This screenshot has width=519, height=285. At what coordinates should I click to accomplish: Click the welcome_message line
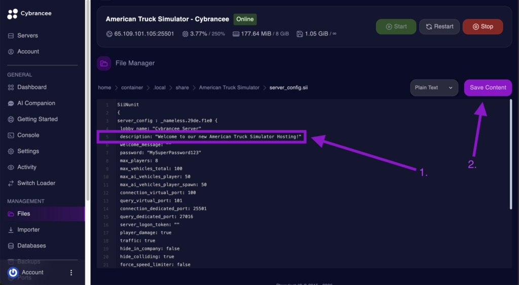pos(145,145)
